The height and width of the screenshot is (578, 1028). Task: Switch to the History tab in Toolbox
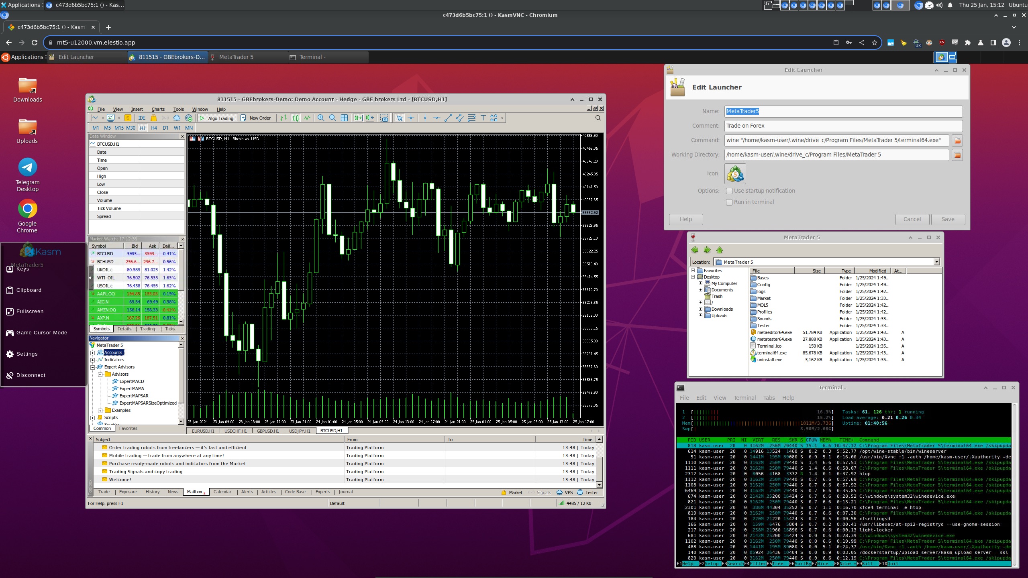pos(152,492)
